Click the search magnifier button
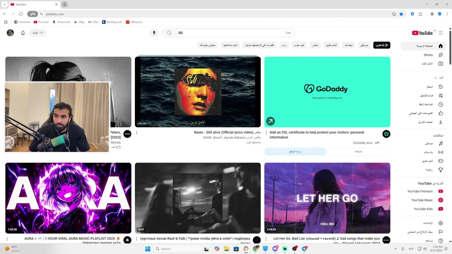The width and height of the screenshot is (452, 254). click(169, 33)
